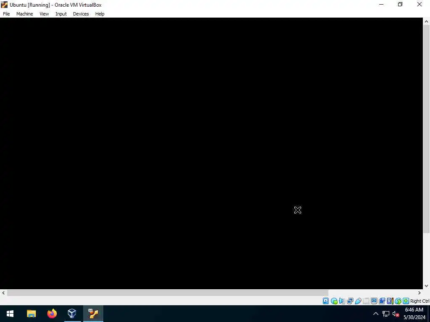Viewport: 430px width, 322px height.
Task: Click the USB devices status icon
Action: 358,301
